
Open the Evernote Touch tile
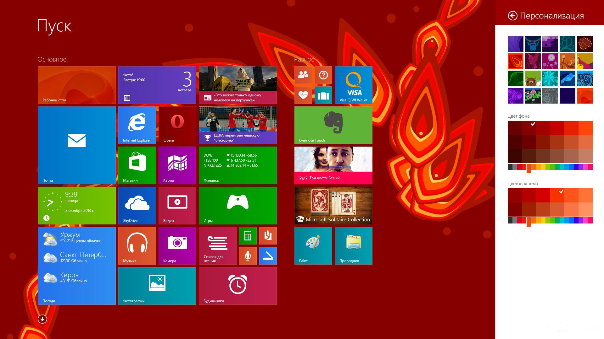pos(333,125)
